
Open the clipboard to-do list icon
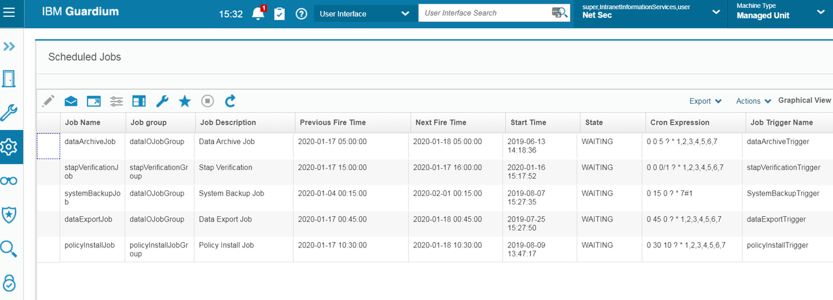279,14
